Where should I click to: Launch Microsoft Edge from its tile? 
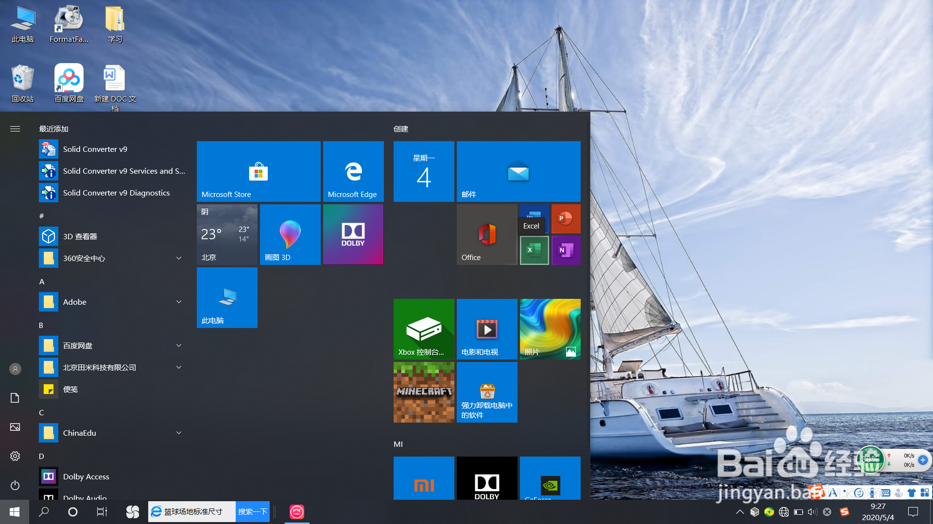pos(353,171)
